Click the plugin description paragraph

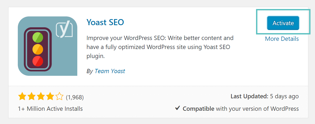[x=160, y=47]
